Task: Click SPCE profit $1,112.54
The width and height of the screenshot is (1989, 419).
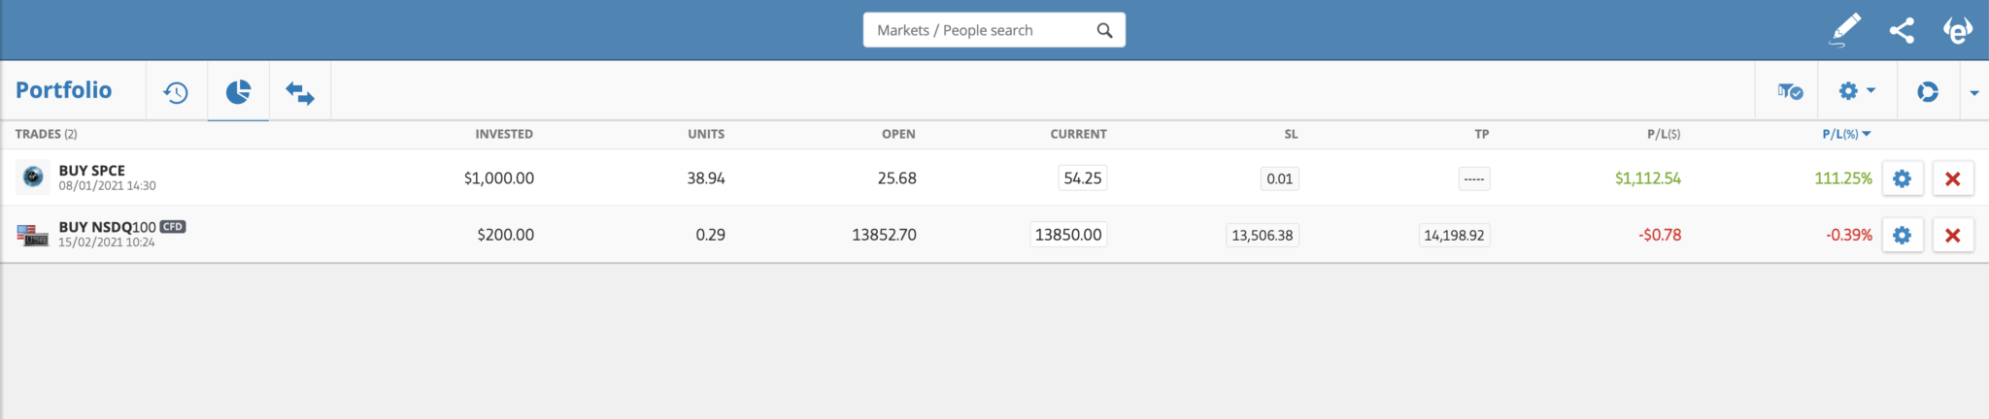Action: click(1648, 178)
